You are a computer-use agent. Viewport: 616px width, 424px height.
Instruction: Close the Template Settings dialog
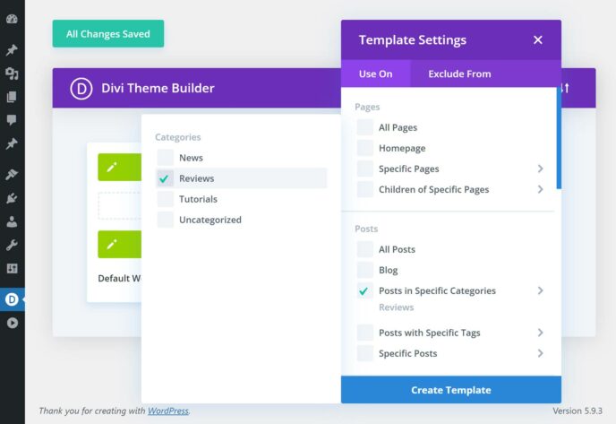[538, 39]
